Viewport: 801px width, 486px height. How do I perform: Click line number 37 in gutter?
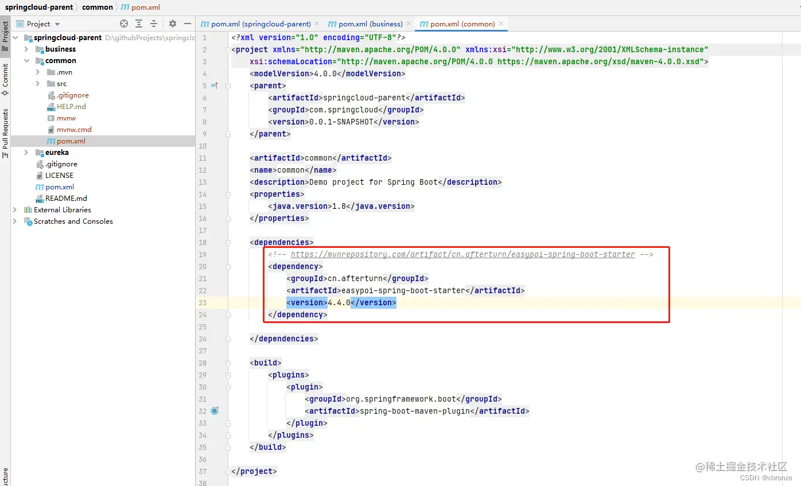tap(202, 471)
